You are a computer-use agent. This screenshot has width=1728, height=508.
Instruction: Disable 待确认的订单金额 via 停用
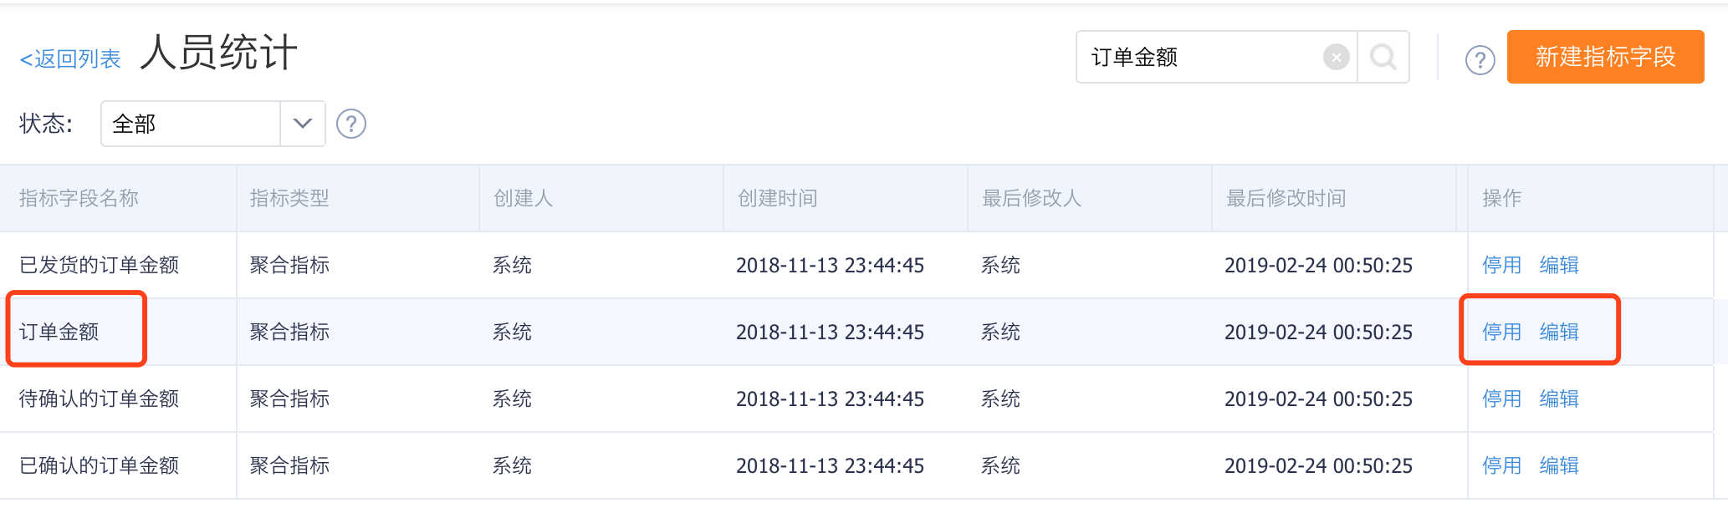[1501, 399]
